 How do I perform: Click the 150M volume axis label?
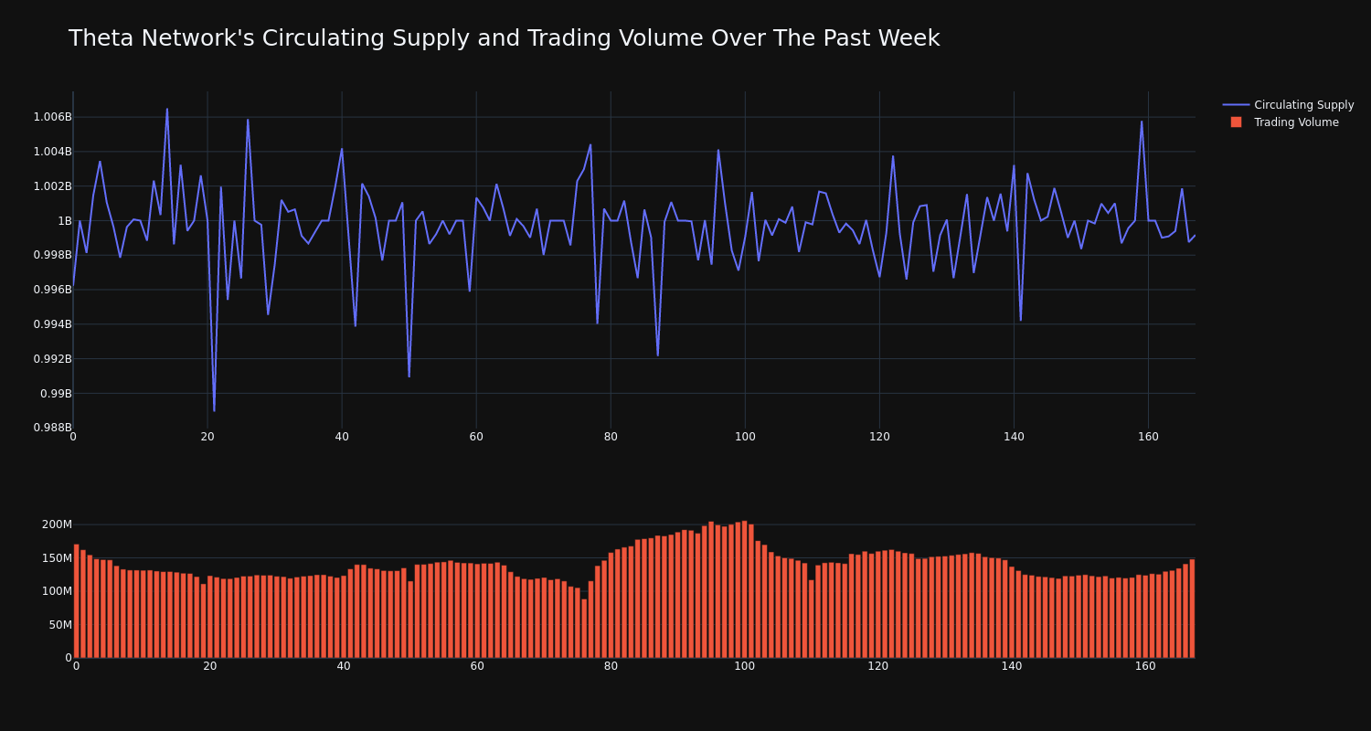(57, 557)
